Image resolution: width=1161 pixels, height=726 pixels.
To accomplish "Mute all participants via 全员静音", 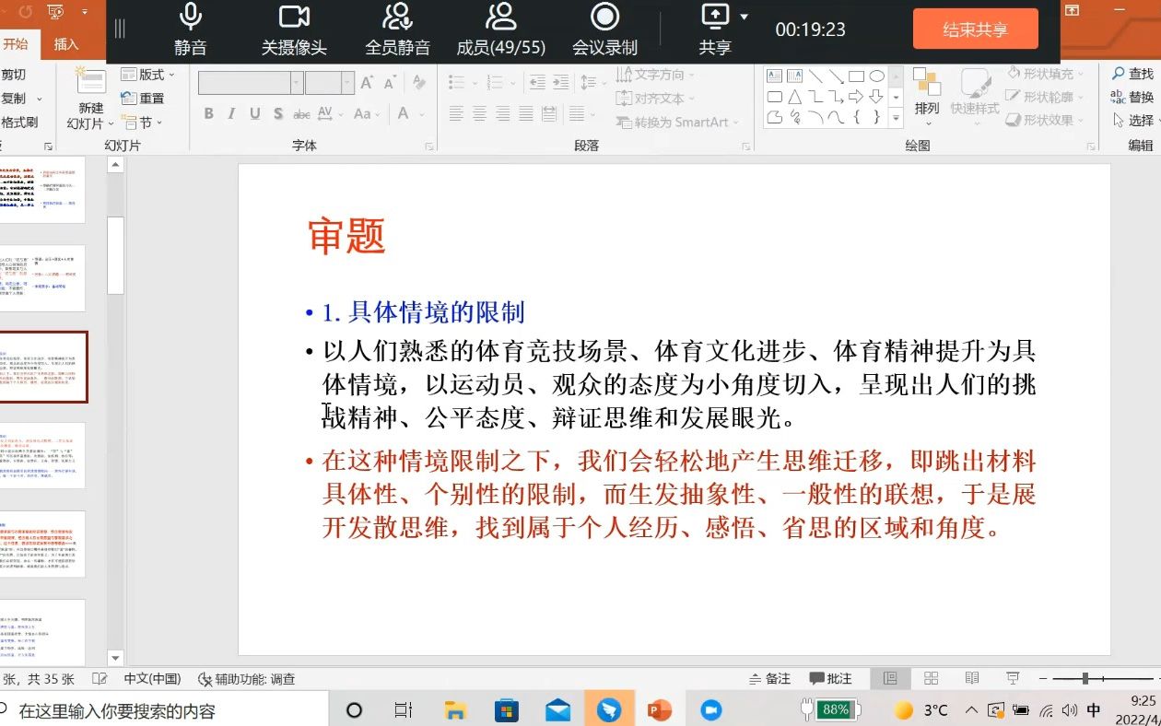I will [395, 29].
